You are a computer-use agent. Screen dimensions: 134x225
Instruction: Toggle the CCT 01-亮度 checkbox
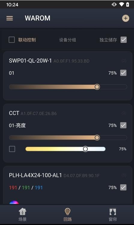coord(123,125)
